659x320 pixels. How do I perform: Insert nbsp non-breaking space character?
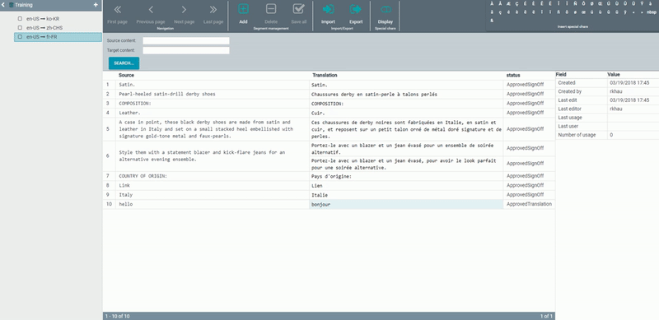[x=651, y=12]
